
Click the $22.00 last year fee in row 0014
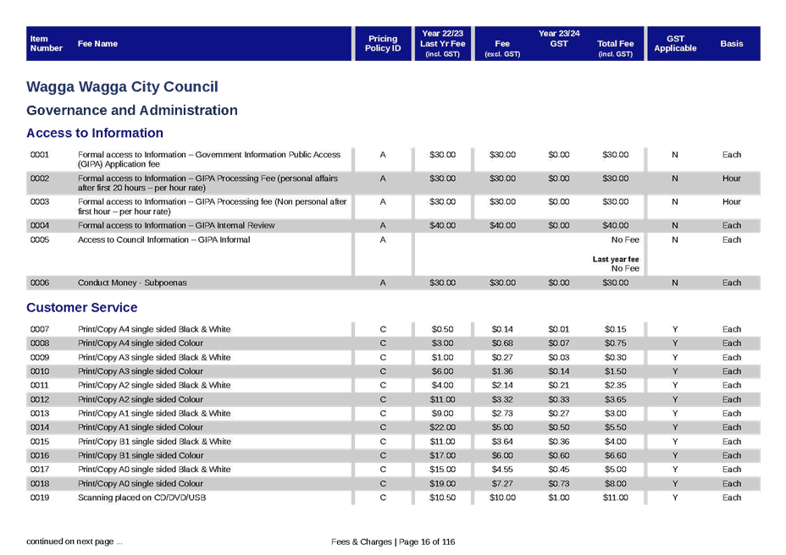(442, 427)
